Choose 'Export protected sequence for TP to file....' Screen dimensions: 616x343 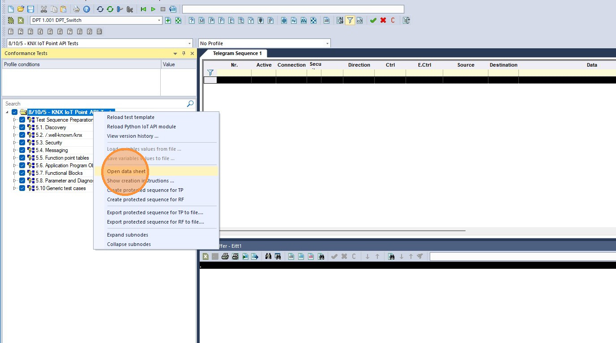click(156, 212)
